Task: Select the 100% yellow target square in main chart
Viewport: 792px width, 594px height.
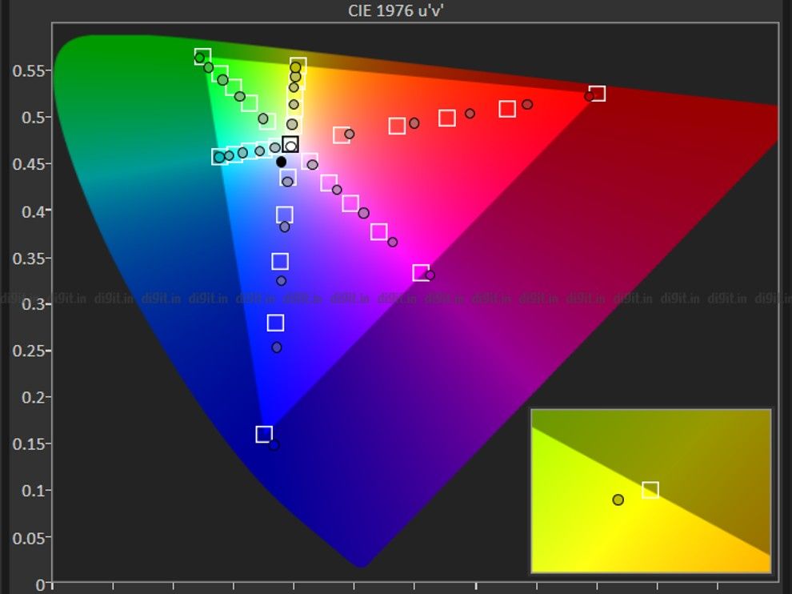Action: pyautogui.click(x=298, y=66)
